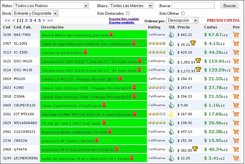Jump to first page with << link

tap(7, 20)
